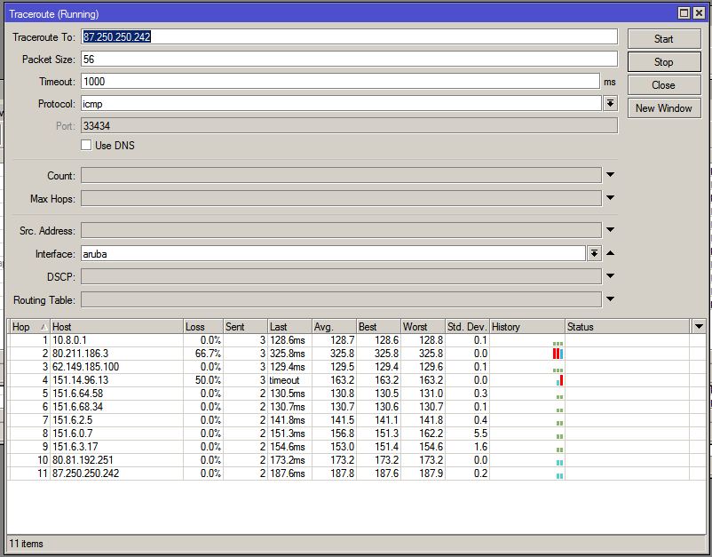Collapse the Interface field with up arrow
This screenshot has width=712, height=557.
[610, 253]
